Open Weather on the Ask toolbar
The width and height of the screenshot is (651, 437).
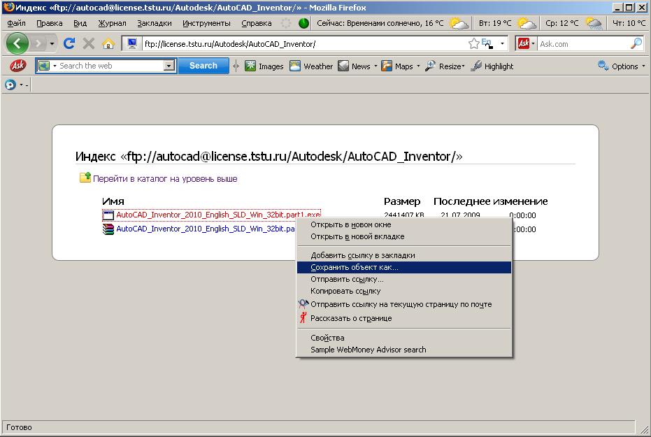pos(311,66)
